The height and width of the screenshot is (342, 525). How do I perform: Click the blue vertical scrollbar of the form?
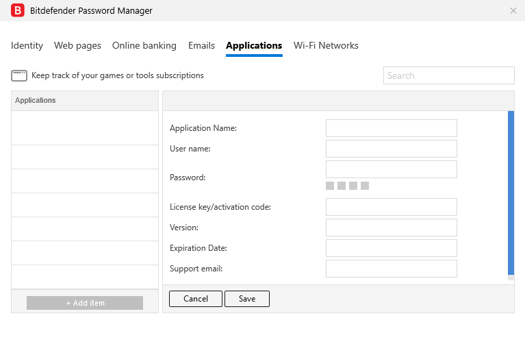coord(511,192)
